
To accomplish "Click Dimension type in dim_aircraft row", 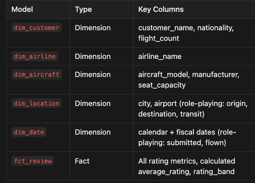I will (x=93, y=75).
